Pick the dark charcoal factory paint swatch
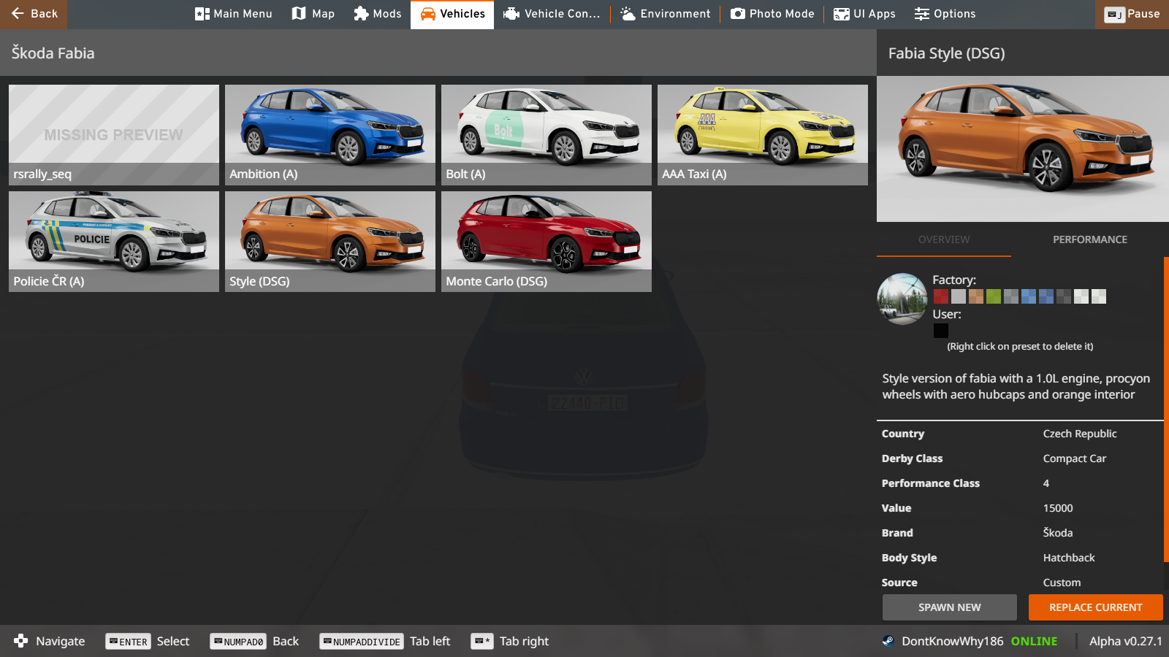This screenshot has height=657, width=1169. tap(1064, 296)
